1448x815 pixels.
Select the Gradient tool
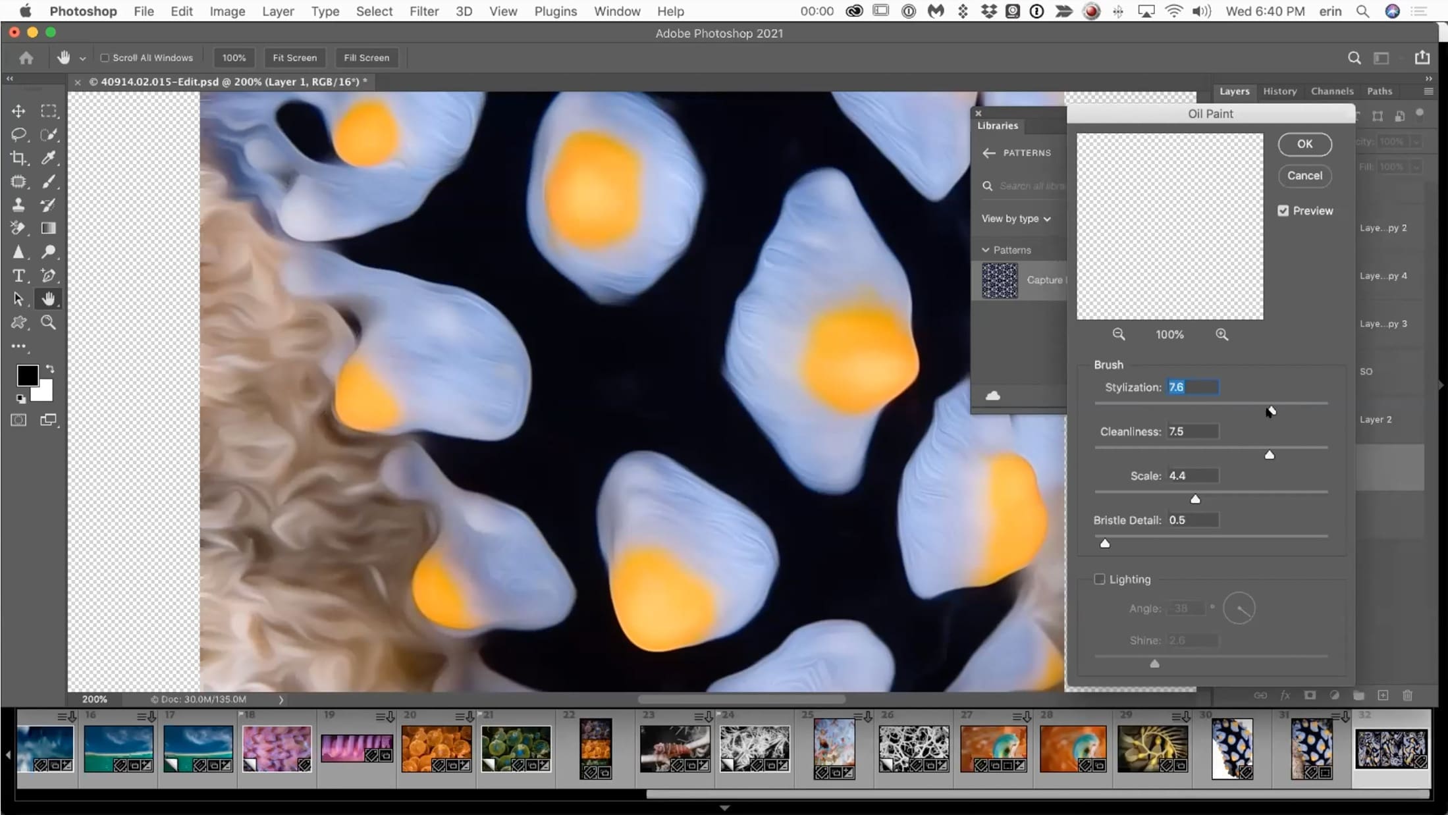(x=48, y=228)
